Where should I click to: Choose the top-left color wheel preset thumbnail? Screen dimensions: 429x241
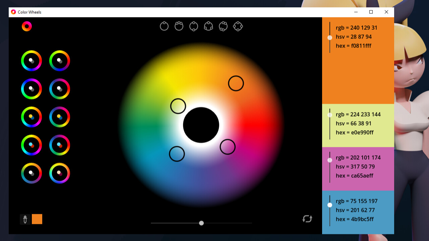tap(32, 61)
